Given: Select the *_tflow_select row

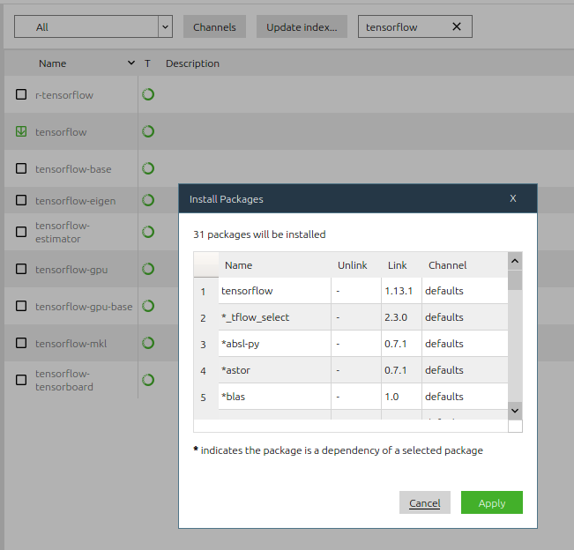Looking at the screenshot, I should pyautogui.click(x=351, y=317).
